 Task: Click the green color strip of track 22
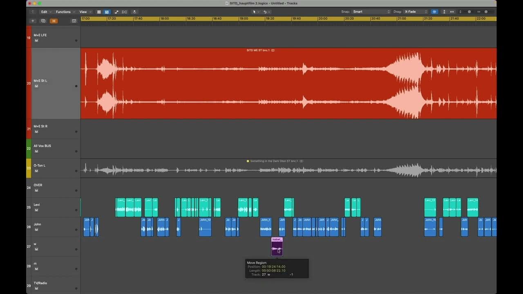pos(29,149)
